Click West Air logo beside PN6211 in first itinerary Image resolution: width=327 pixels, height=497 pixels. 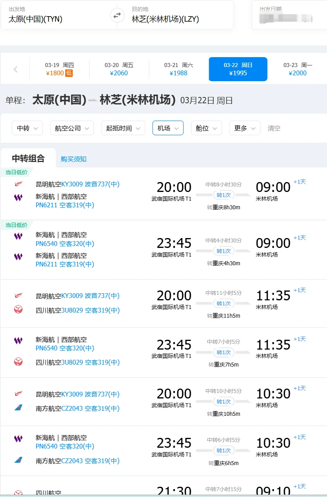tap(18, 197)
